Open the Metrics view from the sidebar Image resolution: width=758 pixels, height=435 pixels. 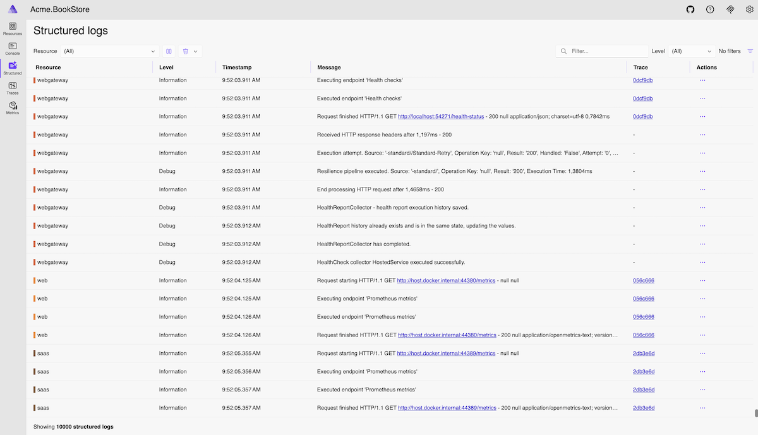click(x=12, y=109)
